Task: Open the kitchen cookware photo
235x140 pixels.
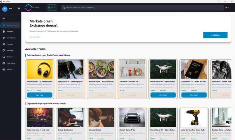Action: tap(132, 69)
